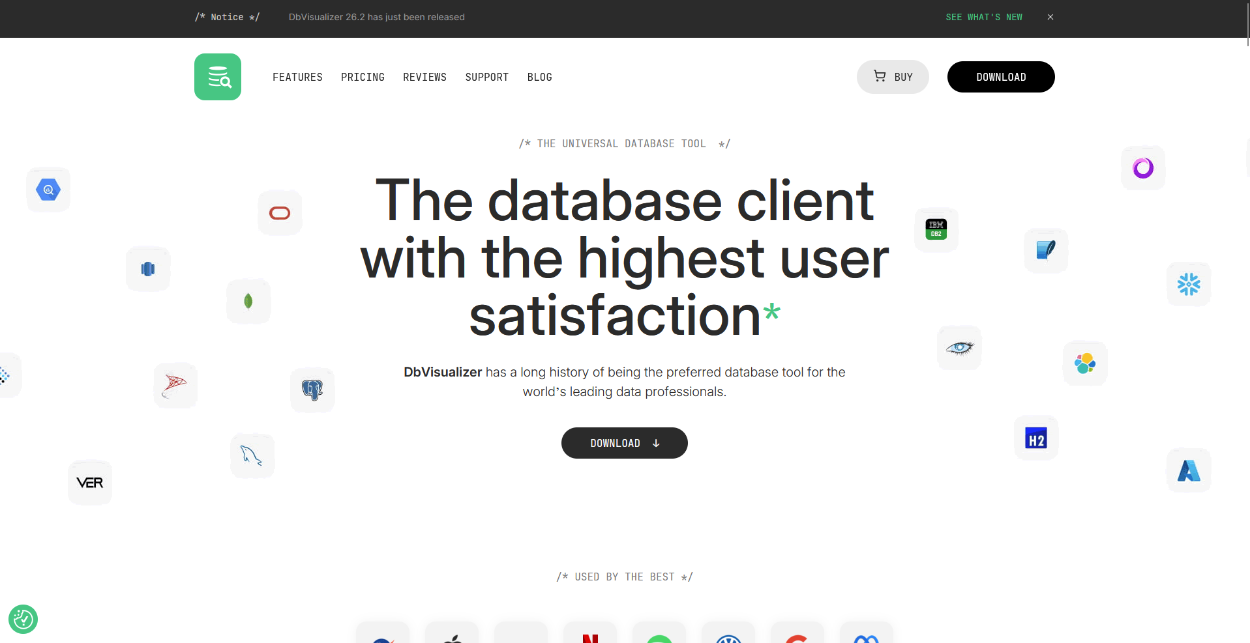Viewport: 1250px width, 643px height.
Task: Open the Features menu
Action: [x=297, y=77]
